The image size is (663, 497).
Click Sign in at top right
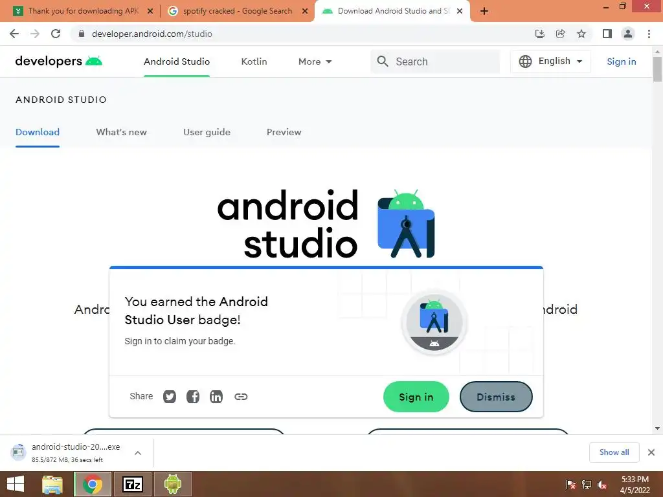click(x=621, y=61)
